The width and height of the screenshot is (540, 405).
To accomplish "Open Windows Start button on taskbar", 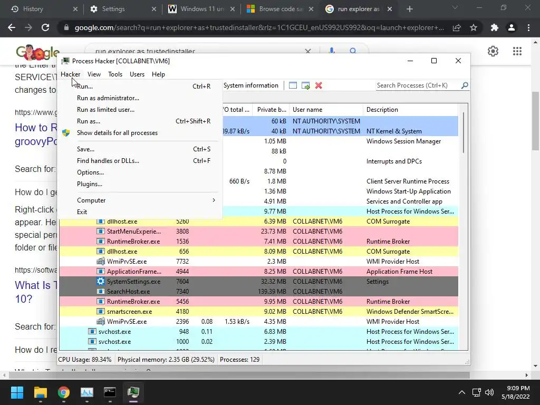I will [17, 392].
